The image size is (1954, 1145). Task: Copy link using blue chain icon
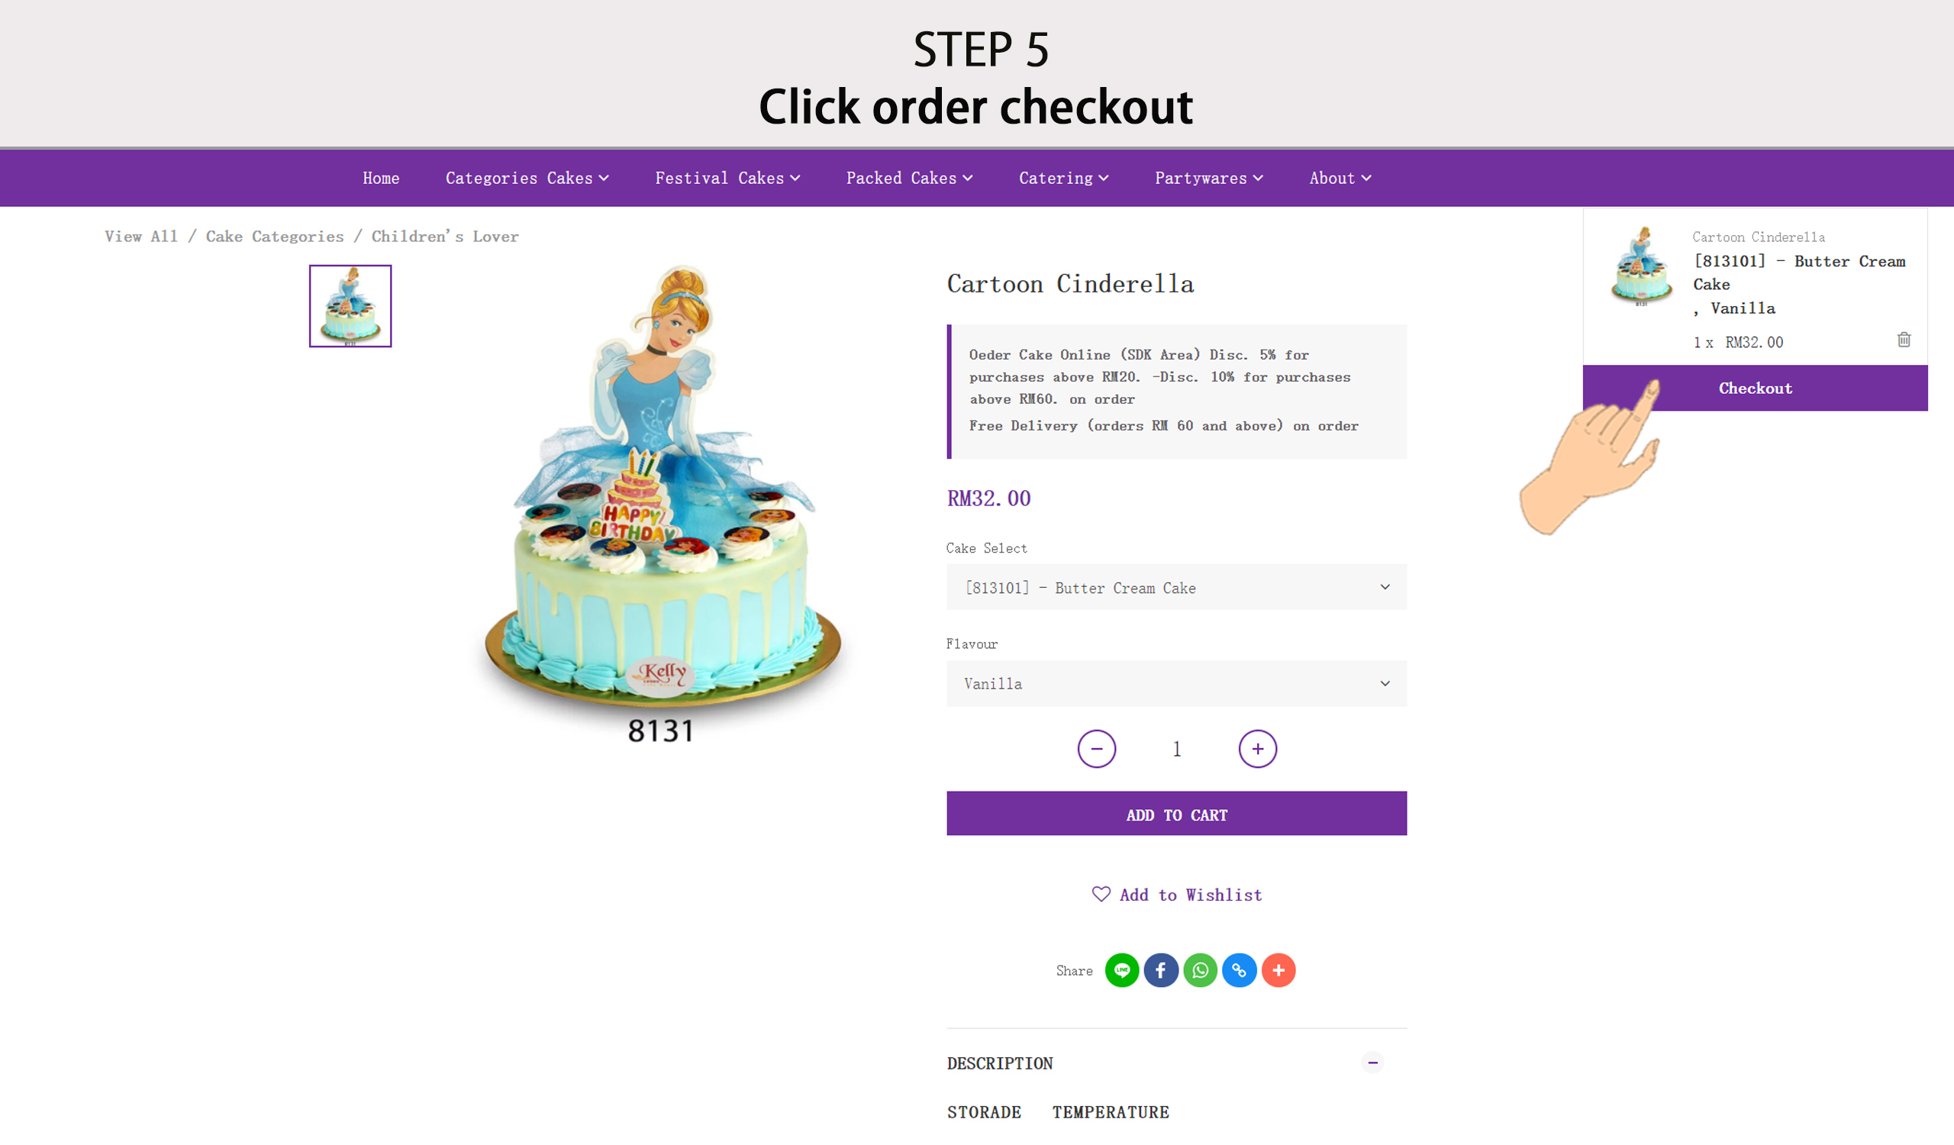1239,969
